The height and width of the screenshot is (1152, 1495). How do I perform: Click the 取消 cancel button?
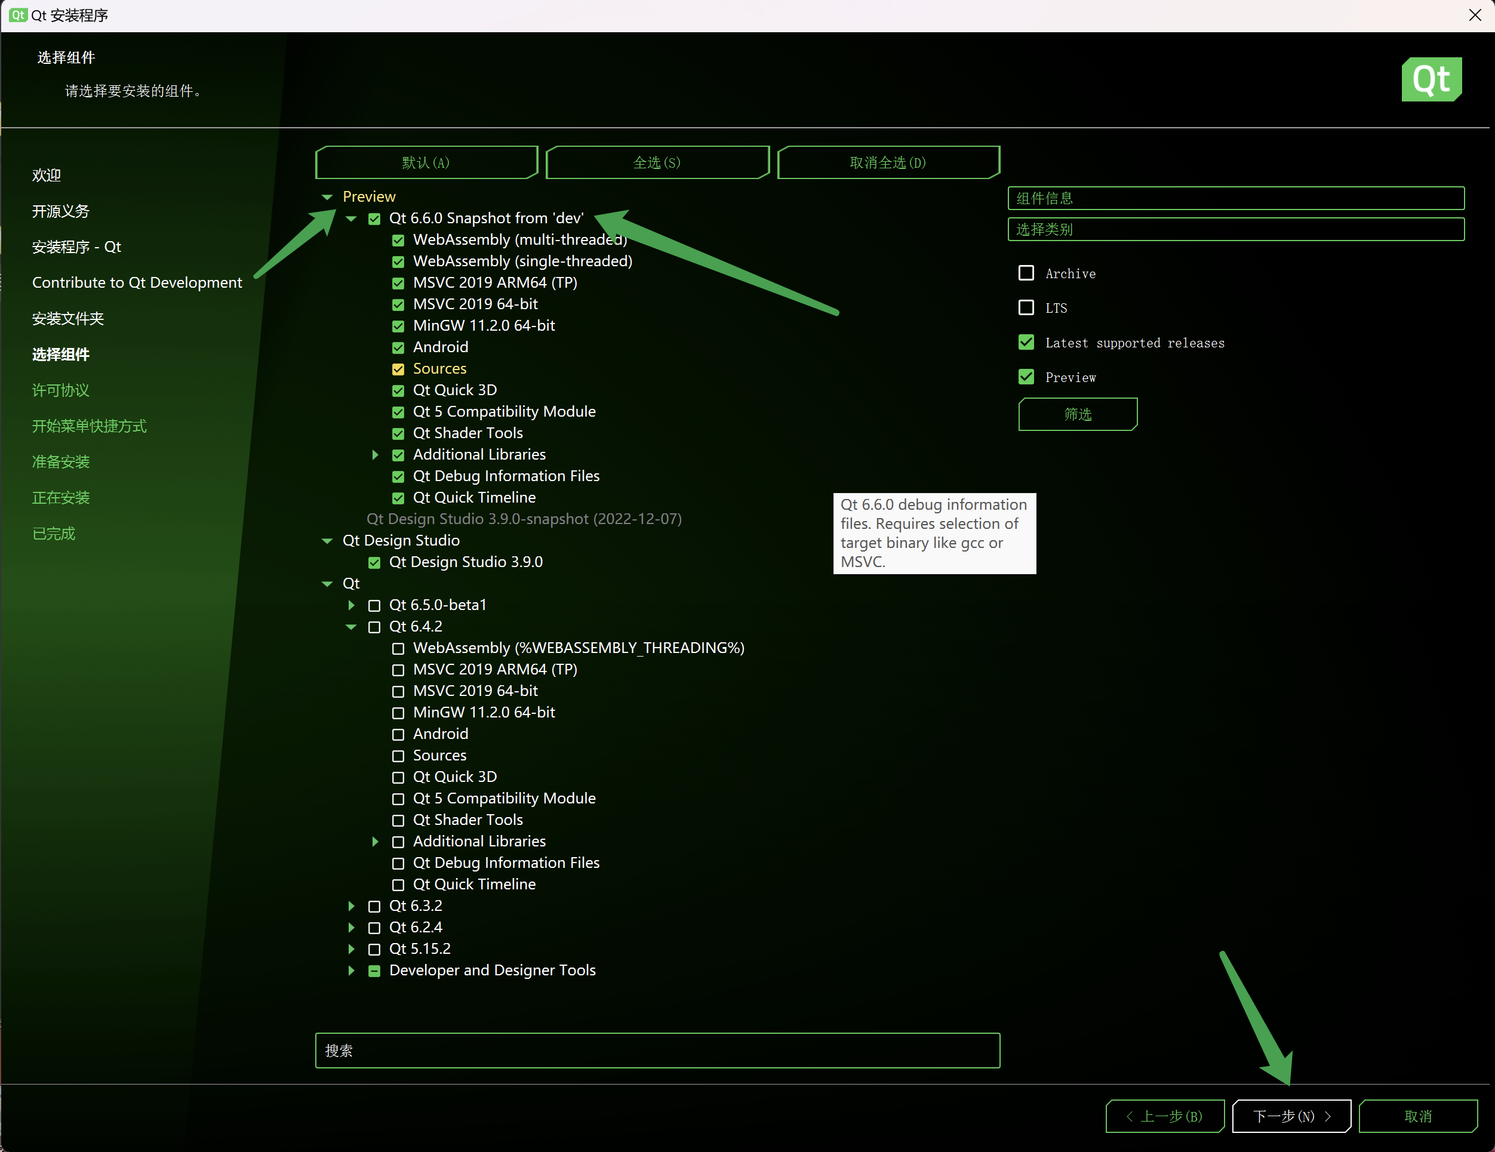[x=1419, y=1116]
